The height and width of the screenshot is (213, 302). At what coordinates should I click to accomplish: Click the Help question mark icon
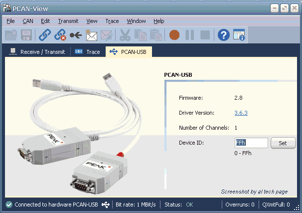pyautogui.click(x=224, y=35)
